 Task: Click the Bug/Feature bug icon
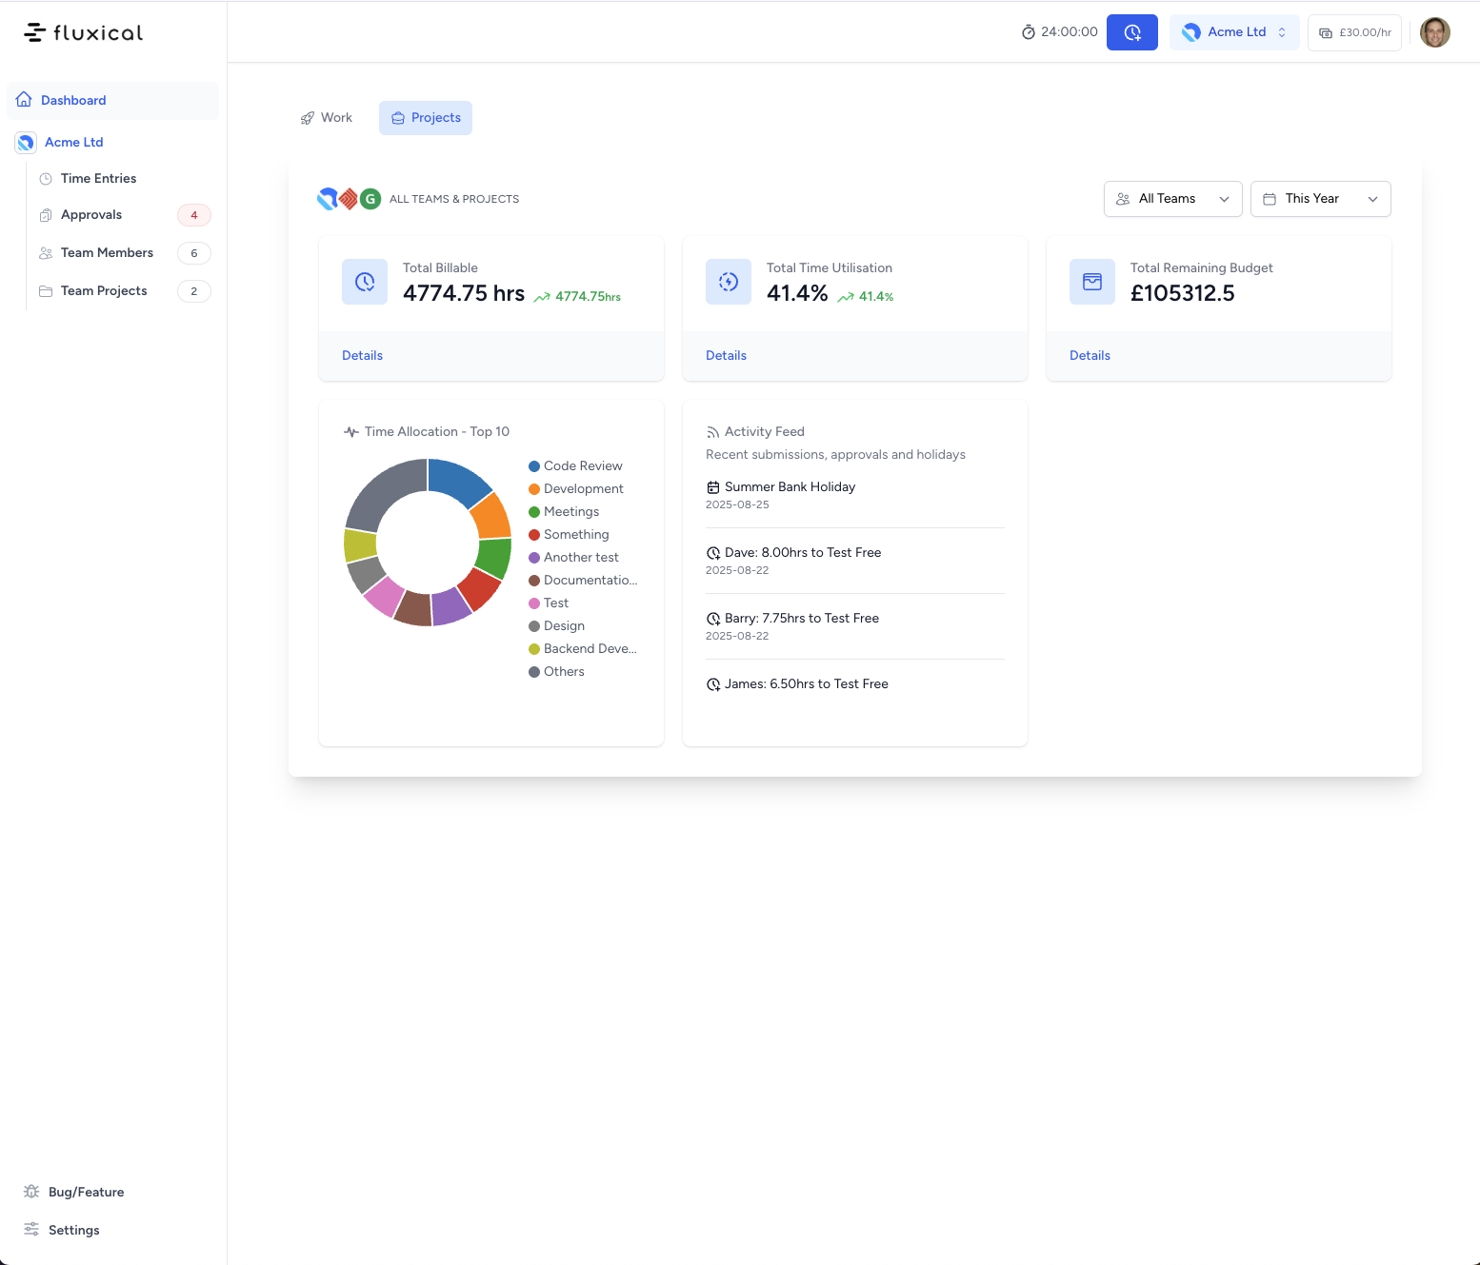(x=31, y=1192)
